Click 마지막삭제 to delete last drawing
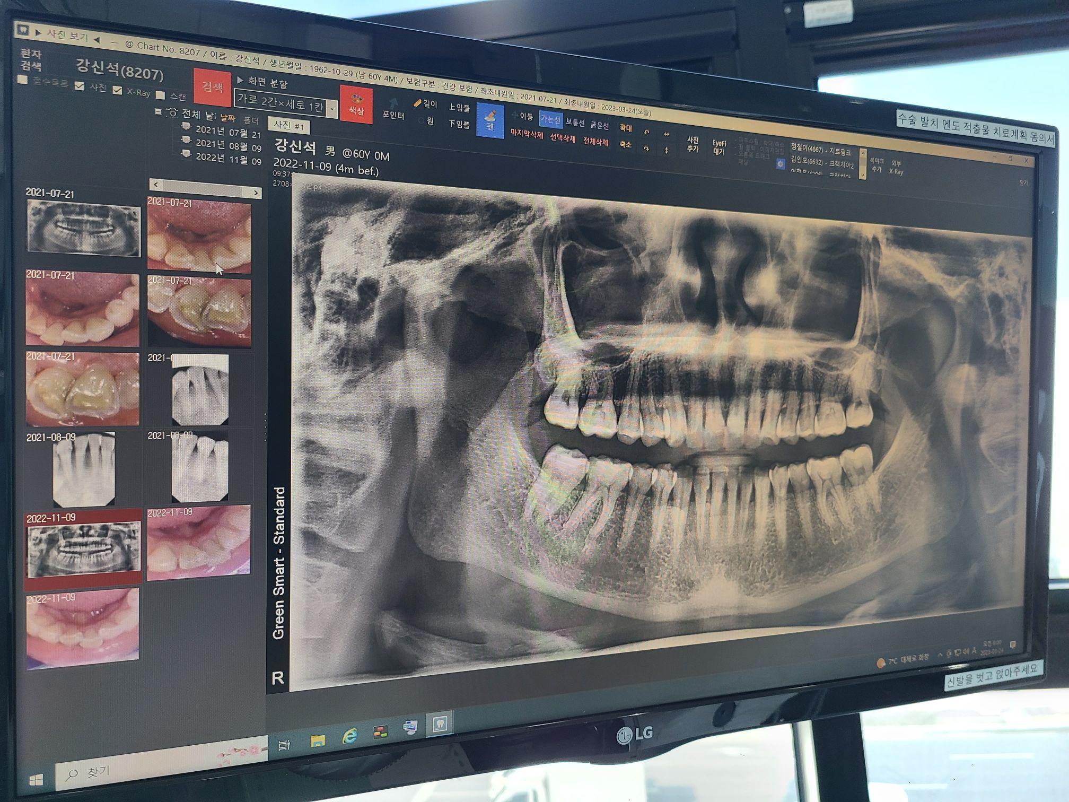Viewport: 1069px width, 802px height. click(x=526, y=135)
